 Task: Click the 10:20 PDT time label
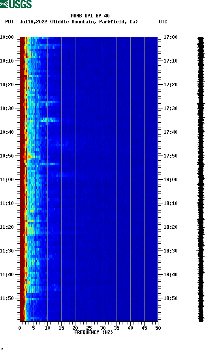[7, 84]
